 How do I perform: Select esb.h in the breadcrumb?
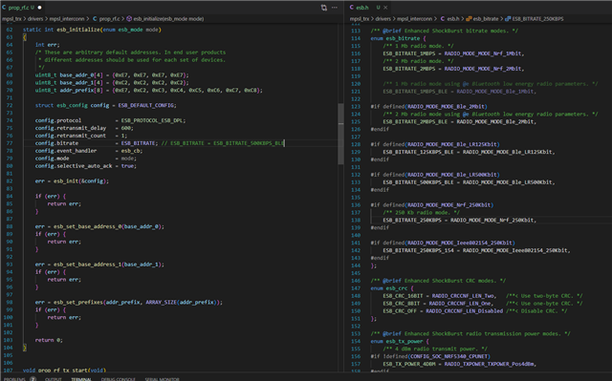tap(452, 19)
